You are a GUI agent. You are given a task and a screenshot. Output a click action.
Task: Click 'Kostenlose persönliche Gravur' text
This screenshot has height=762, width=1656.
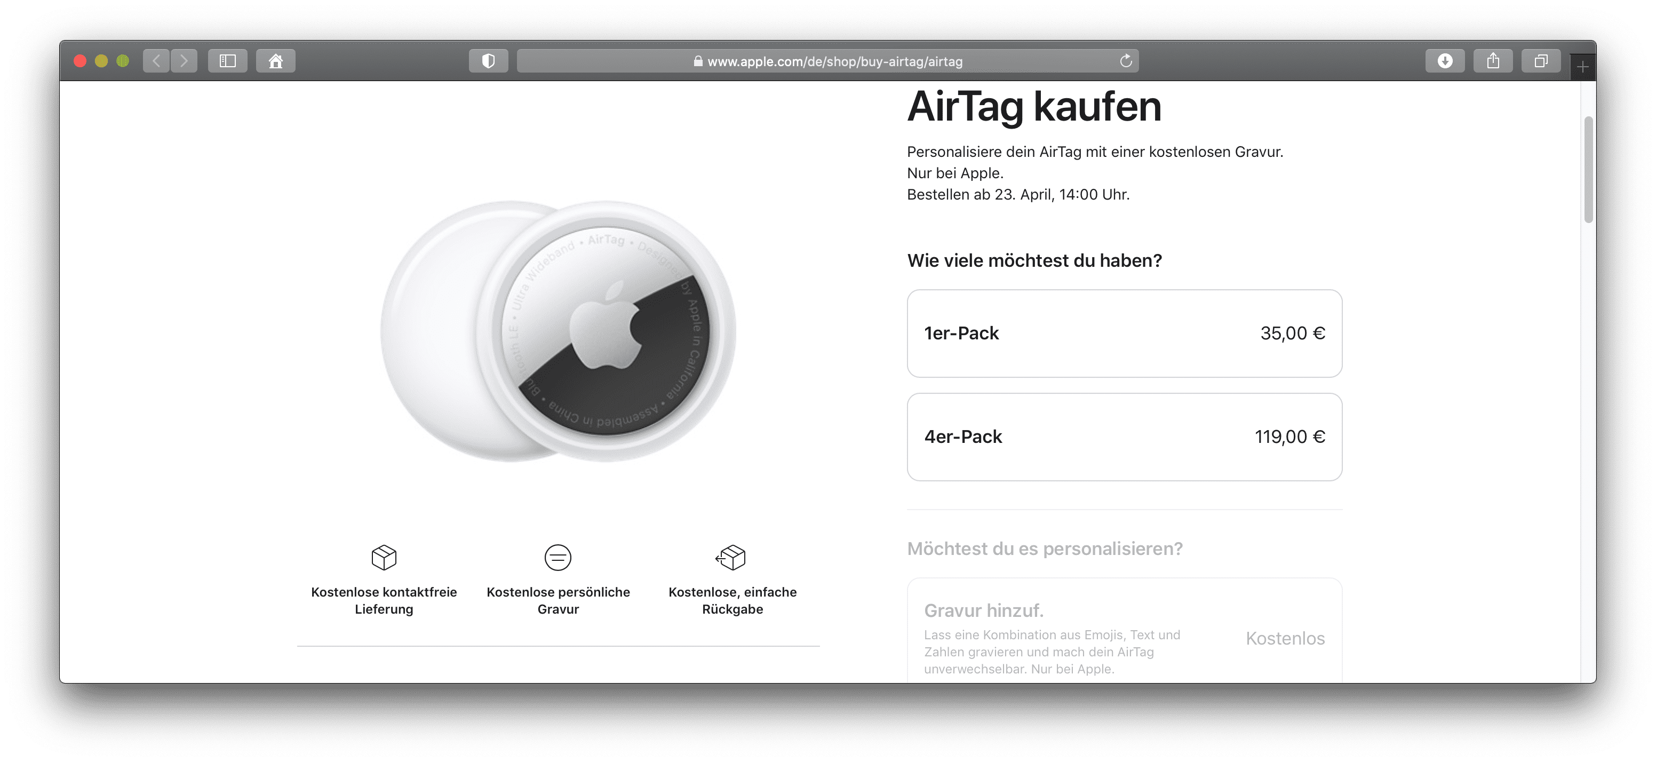point(558,601)
